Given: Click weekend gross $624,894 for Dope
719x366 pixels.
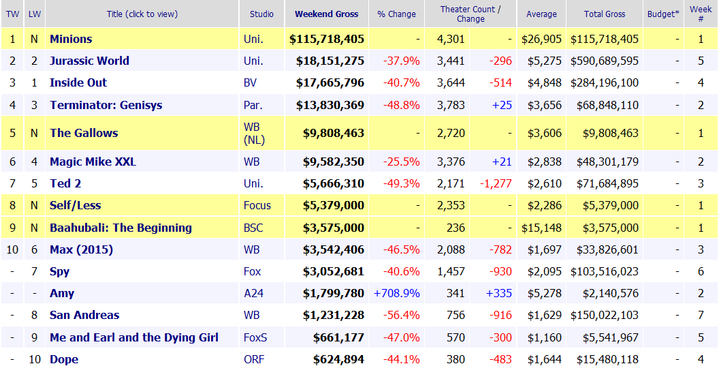Looking at the screenshot, I should tap(339, 360).
